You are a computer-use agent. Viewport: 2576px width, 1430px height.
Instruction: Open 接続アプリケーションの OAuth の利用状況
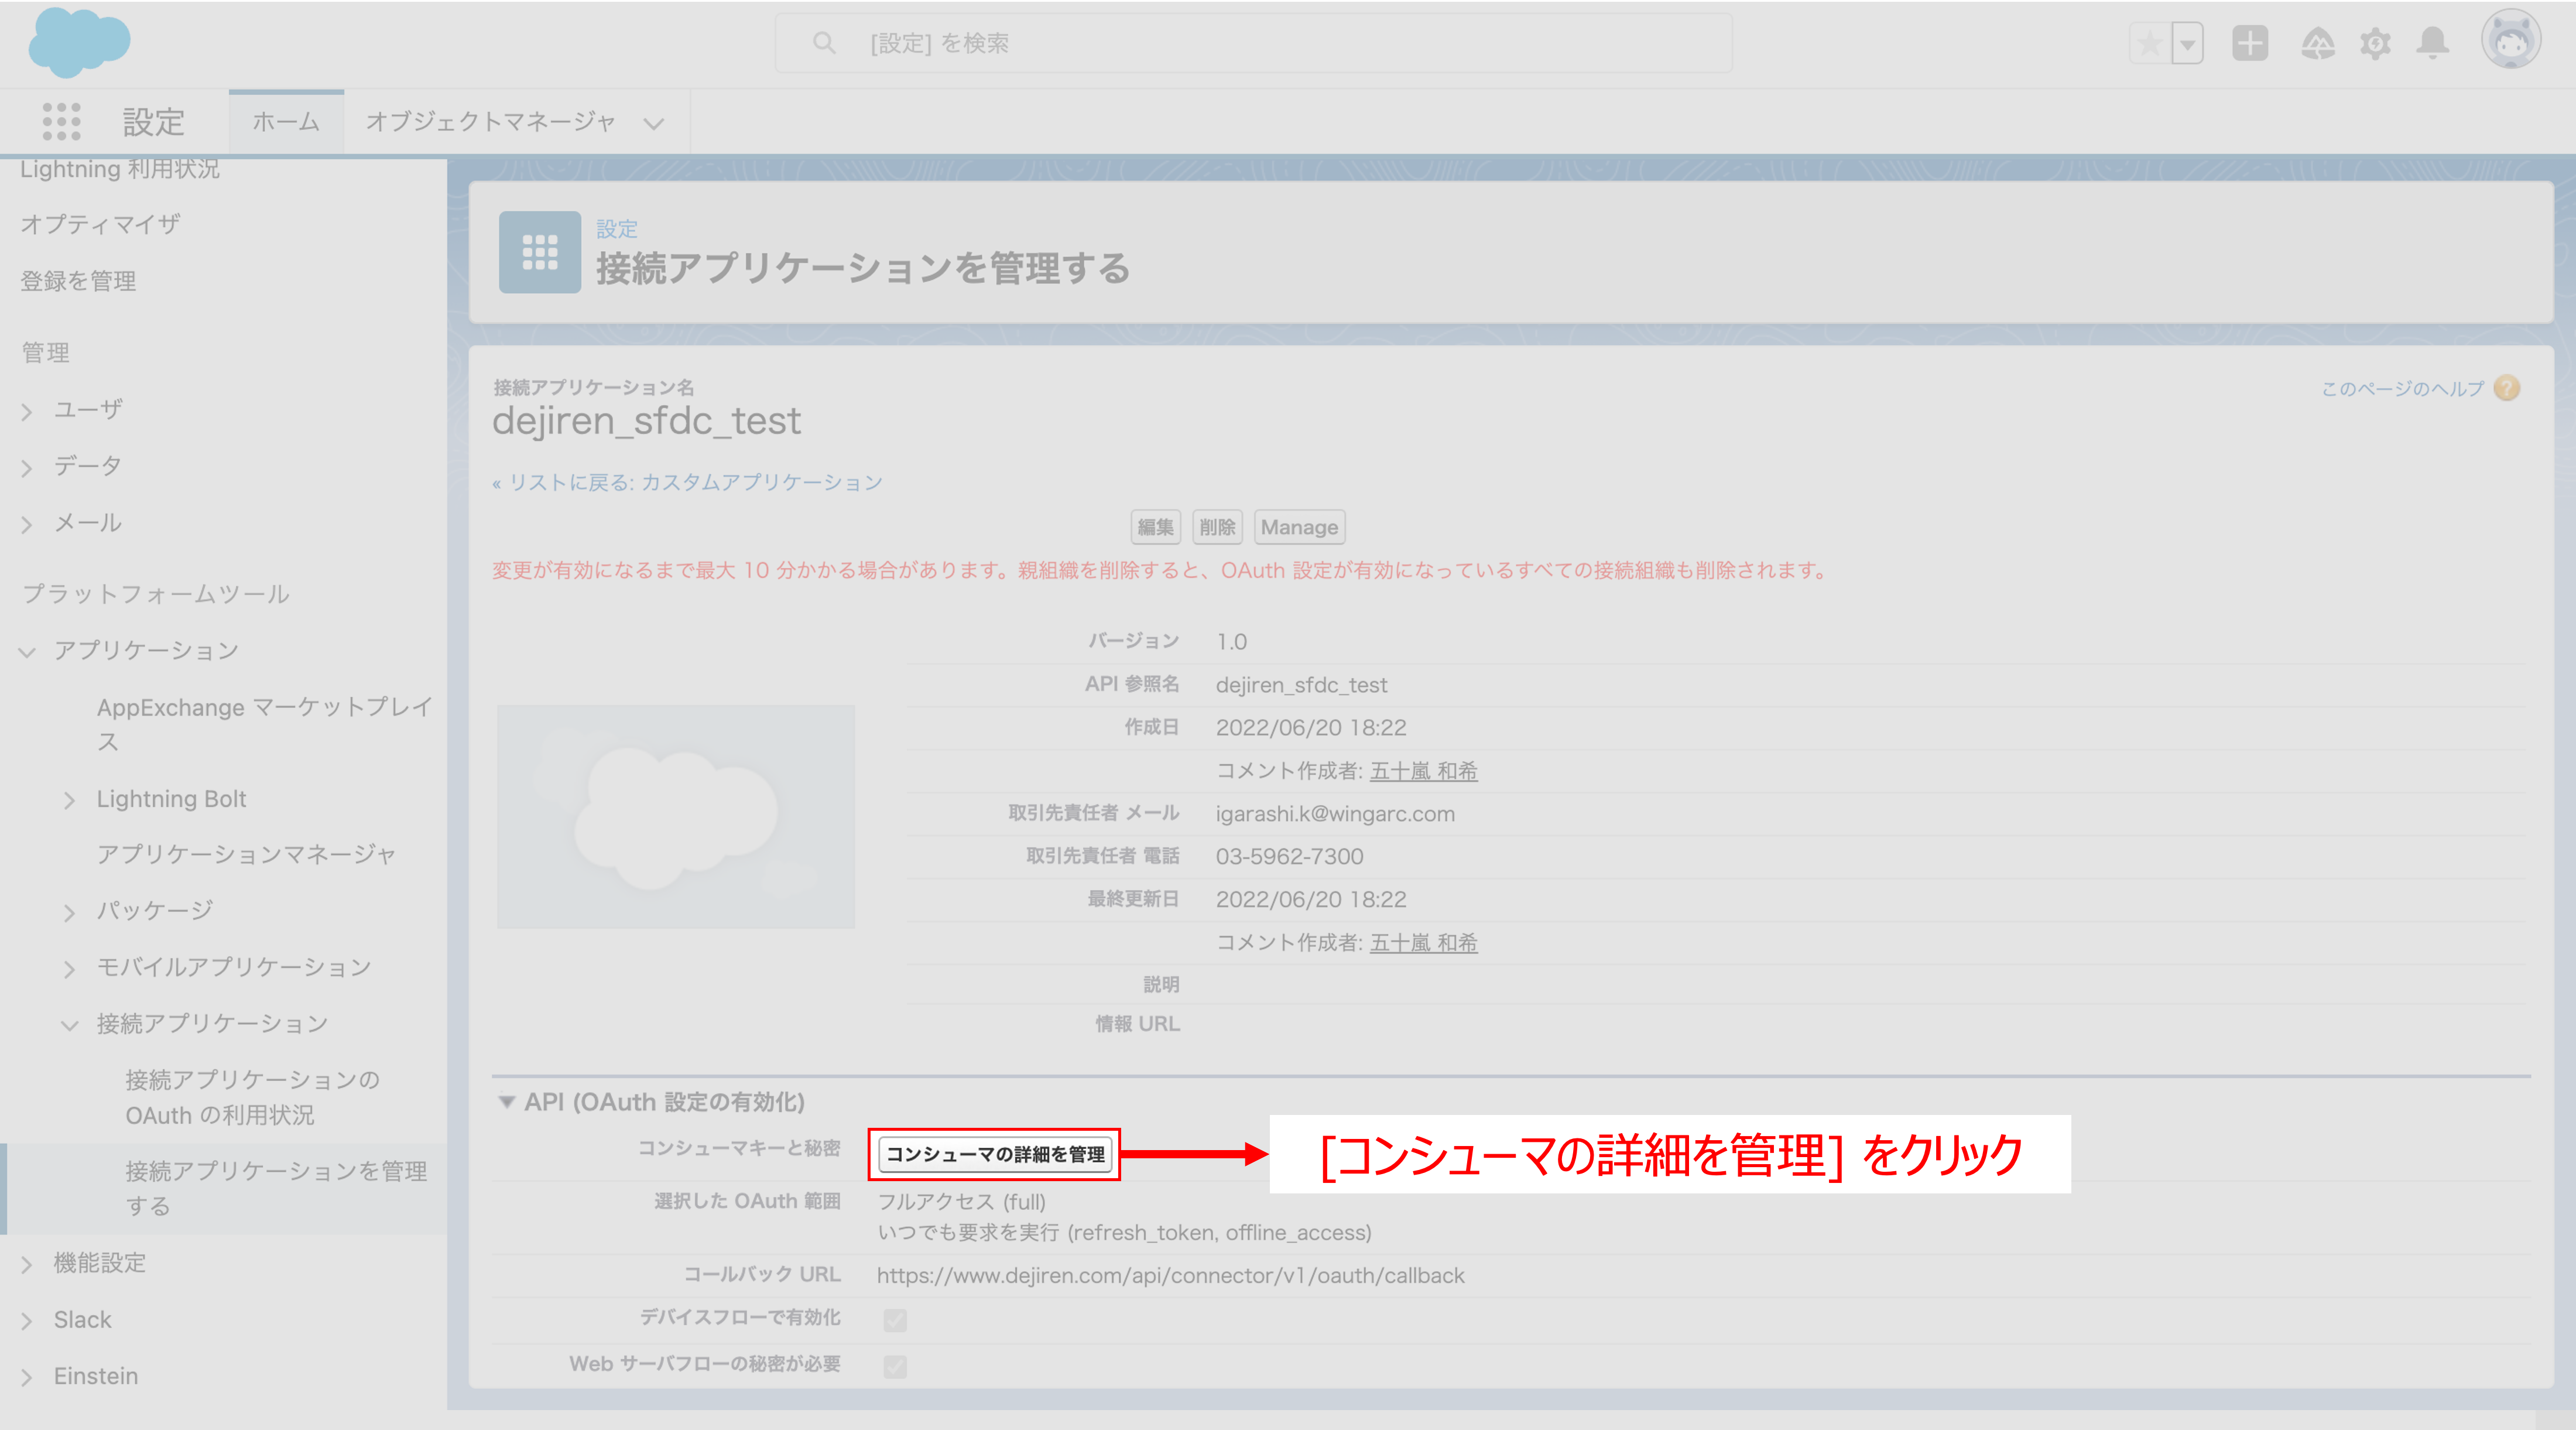click(252, 1097)
